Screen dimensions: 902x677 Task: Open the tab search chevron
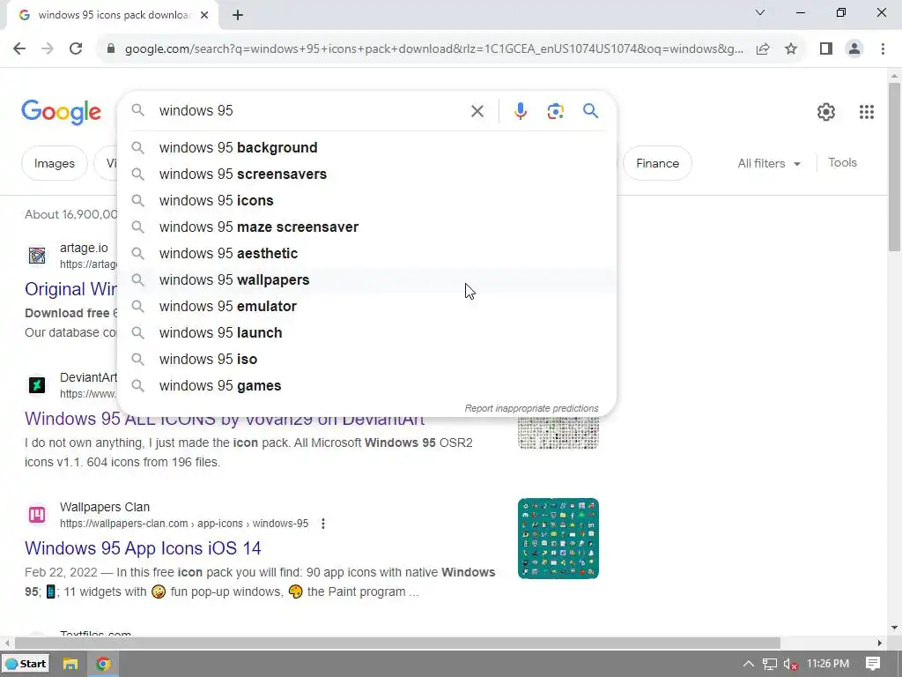760,12
